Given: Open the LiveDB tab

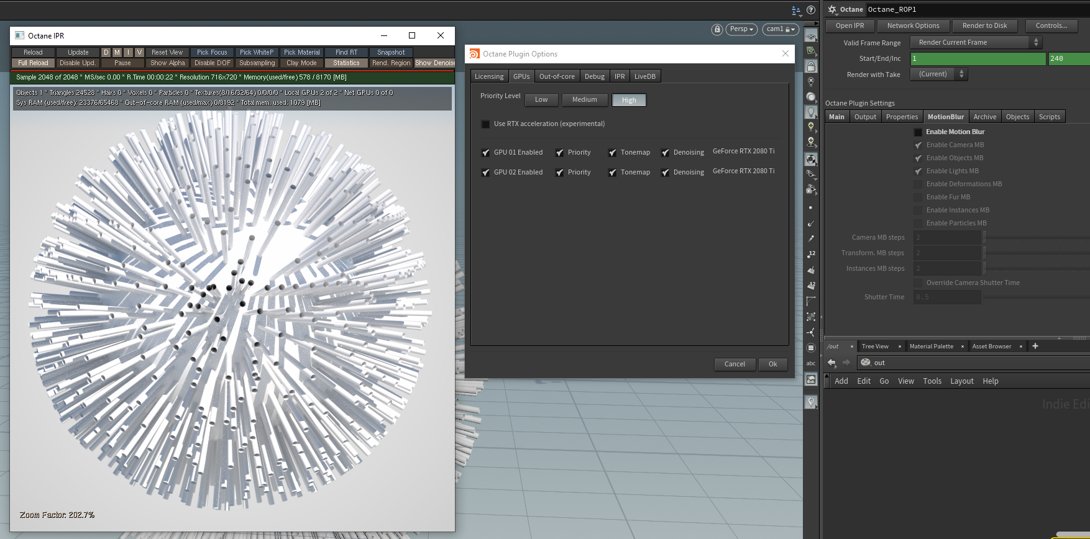Looking at the screenshot, I should tap(645, 76).
